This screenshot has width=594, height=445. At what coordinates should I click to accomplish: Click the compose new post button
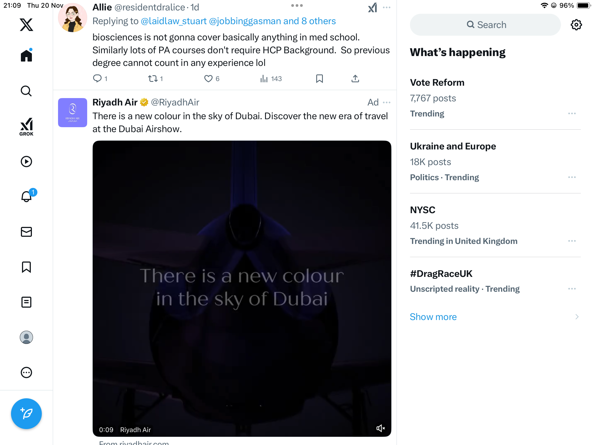click(x=26, y=413)
